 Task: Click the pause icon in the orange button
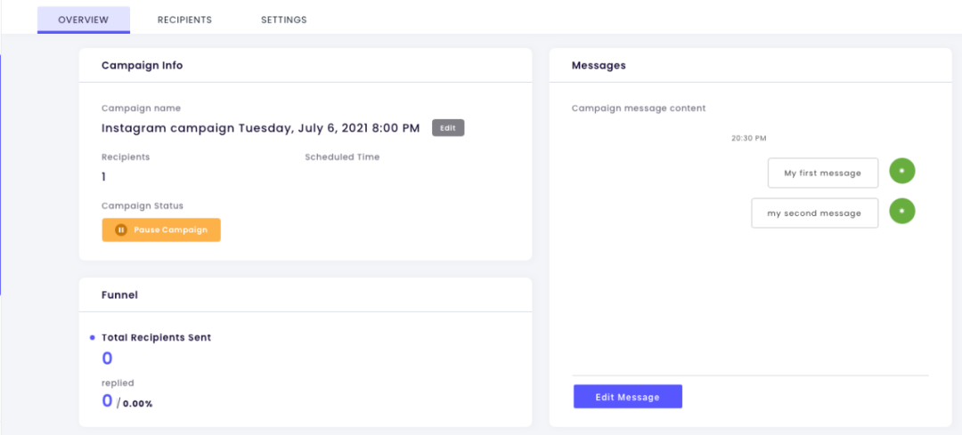click(x=121, y=230)
